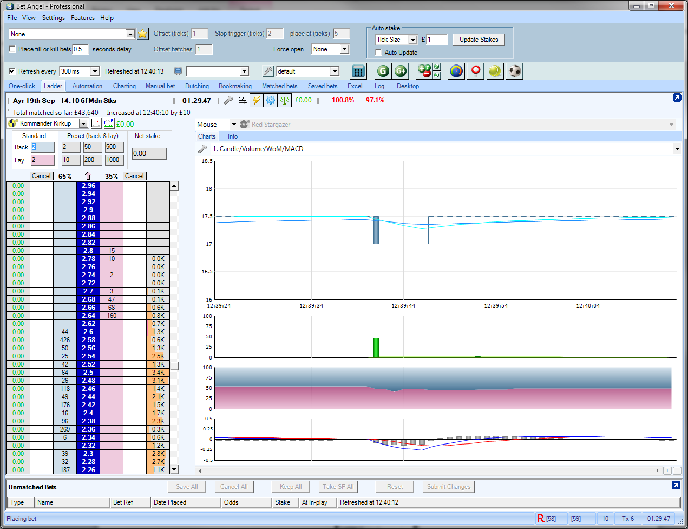688x529 pixels.
Task: Open the Kommander Kirkup runner dropdown
Action: (83, 123)
